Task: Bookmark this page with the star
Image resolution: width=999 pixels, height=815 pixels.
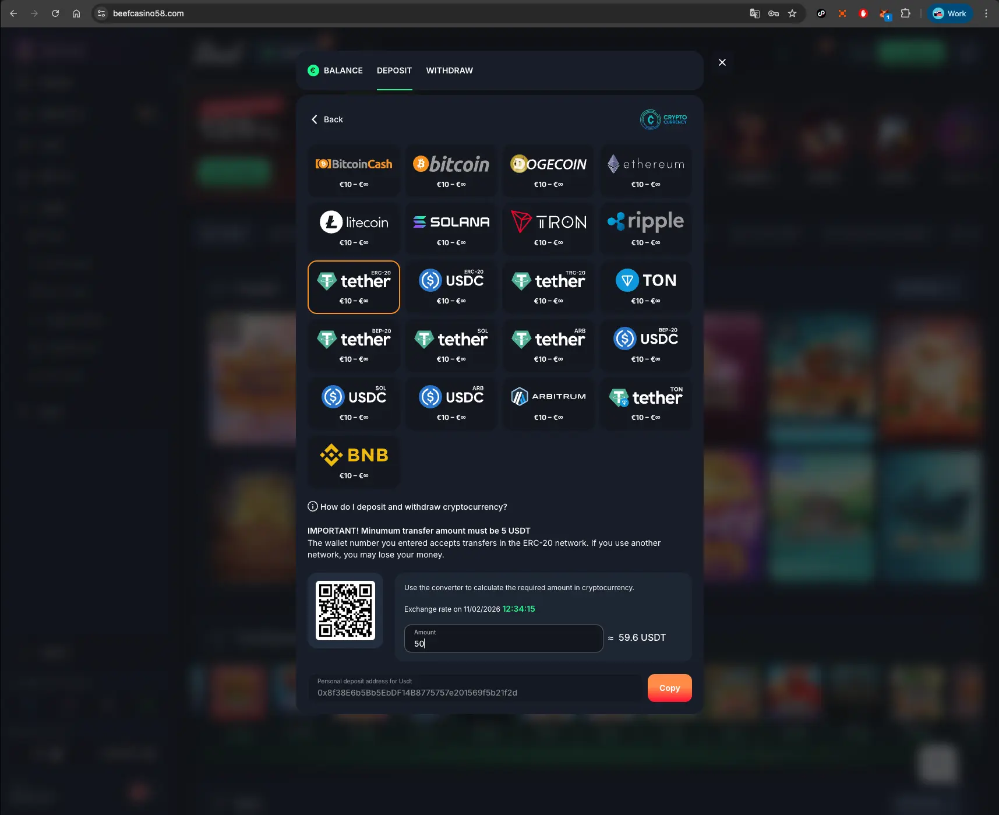Action: pyautogui.click(x=792, y=13)
